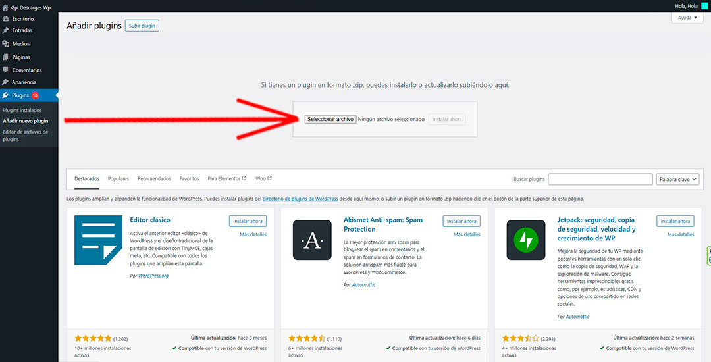Click the pin icon beside Entradas
This screenshot has height=362, width=711.
[5, 30]
